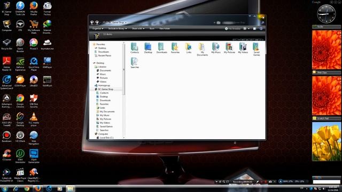Open GeForce Experience desktop icon
Screen dimensions: 342x192
(20, 64)
